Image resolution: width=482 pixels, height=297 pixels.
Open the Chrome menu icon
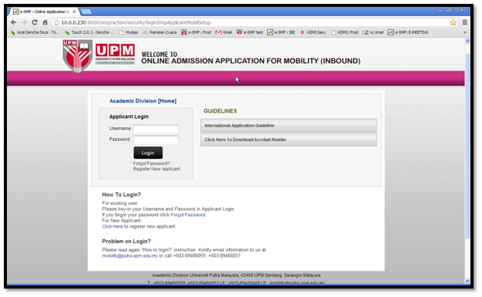[x=465, y=22]
